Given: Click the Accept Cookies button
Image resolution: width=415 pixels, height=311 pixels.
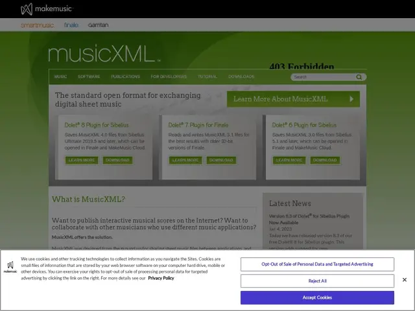Looking at the screenshot, I should (x=317, y=297).
